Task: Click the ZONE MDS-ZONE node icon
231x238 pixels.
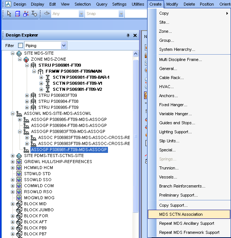Action: tap(26, 59)
